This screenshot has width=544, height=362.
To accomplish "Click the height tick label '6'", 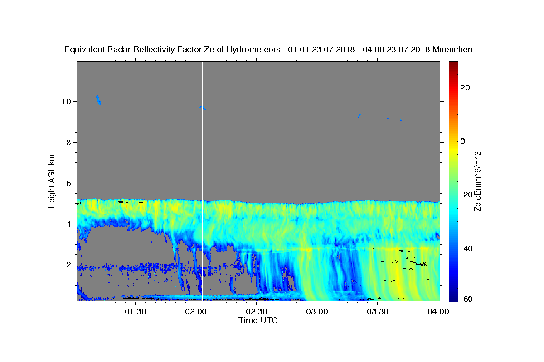I will 69,183.
